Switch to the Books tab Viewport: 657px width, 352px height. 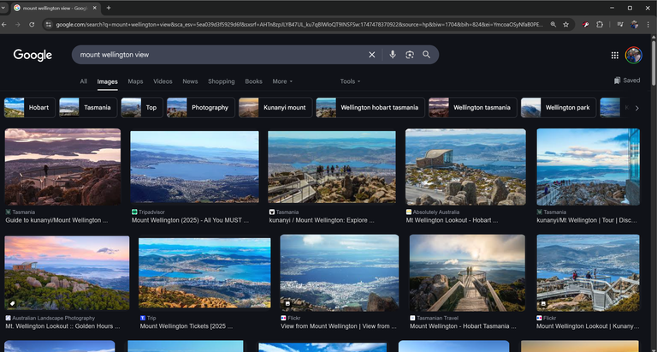[x=253, y=81]
